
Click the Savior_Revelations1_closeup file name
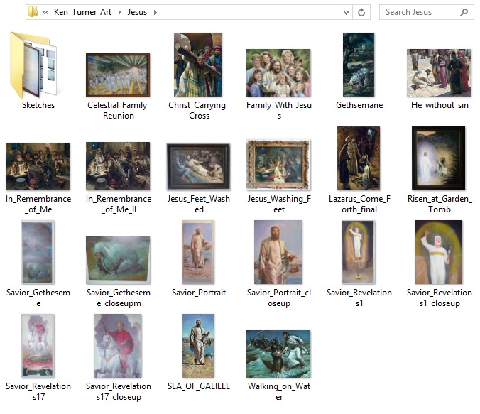pyautogui.click(x=440, y=298)
